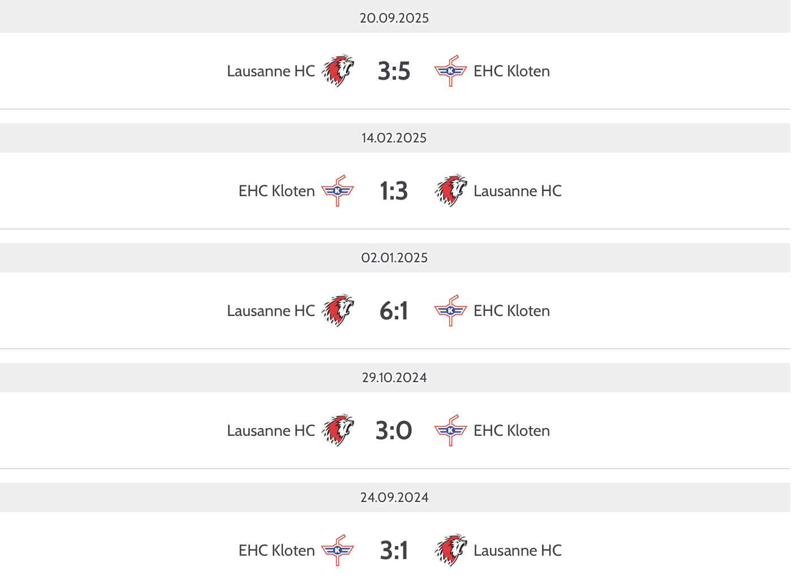Open the 3:5 score from 20.09.2025
This screenshot has width=801, height=580.
click(x=394, y=71)
